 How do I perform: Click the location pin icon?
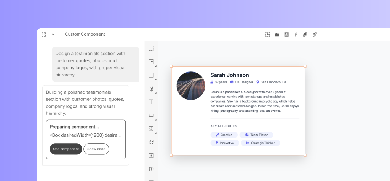tap(258, 82)
